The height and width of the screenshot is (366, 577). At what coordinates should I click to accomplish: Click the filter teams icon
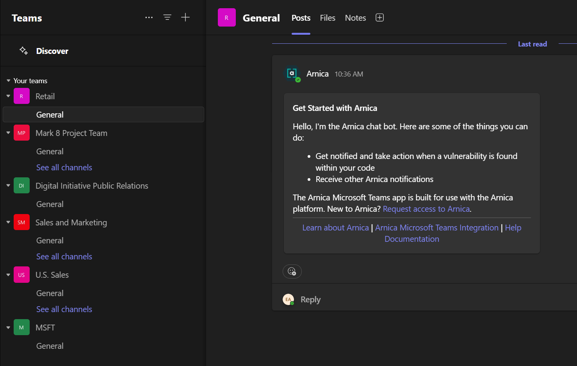coord(167,18)
